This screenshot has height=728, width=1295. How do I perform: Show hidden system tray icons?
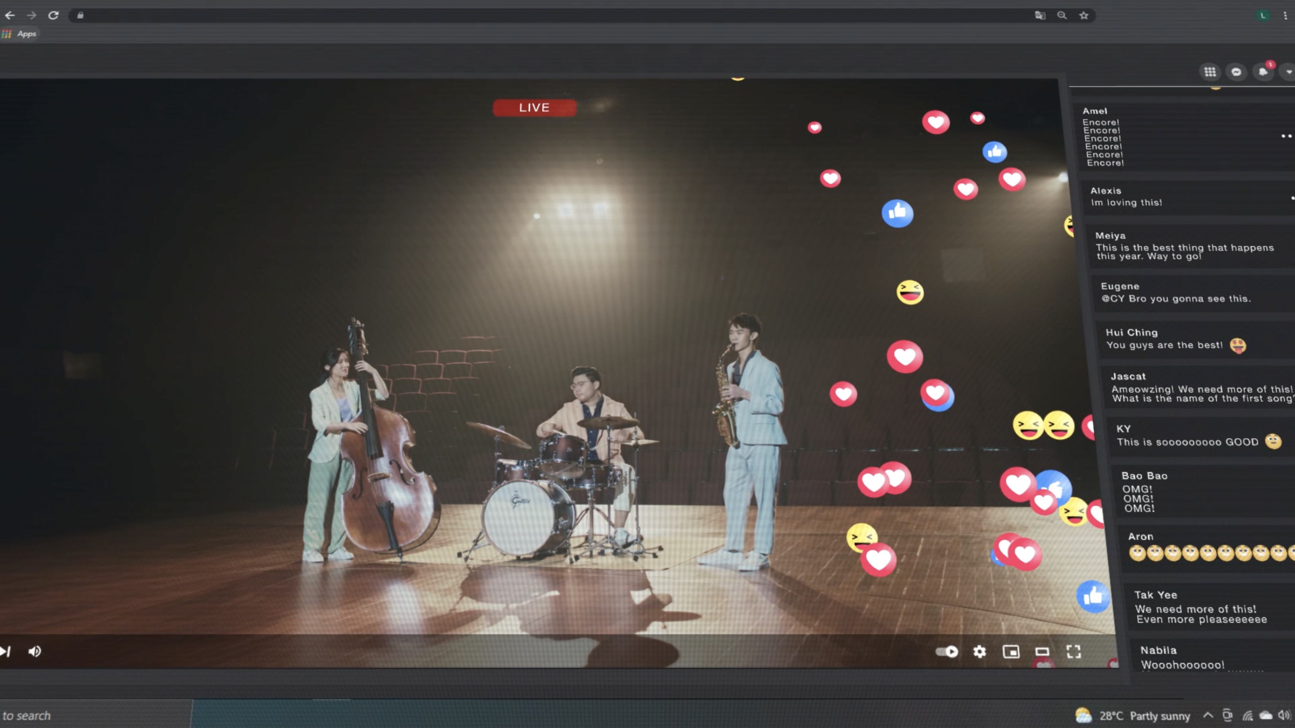click(1208, 716)
